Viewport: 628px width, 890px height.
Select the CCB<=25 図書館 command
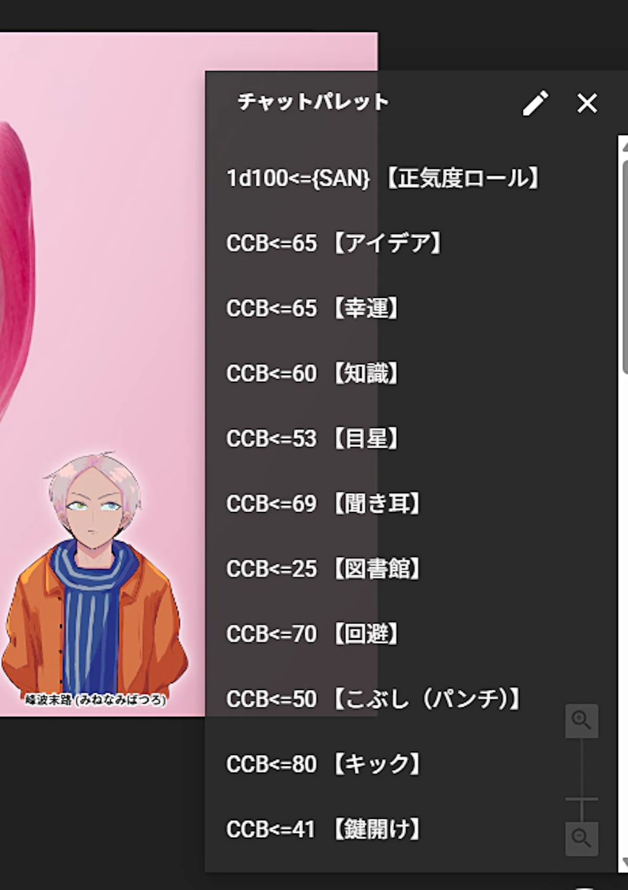[411, 569]
